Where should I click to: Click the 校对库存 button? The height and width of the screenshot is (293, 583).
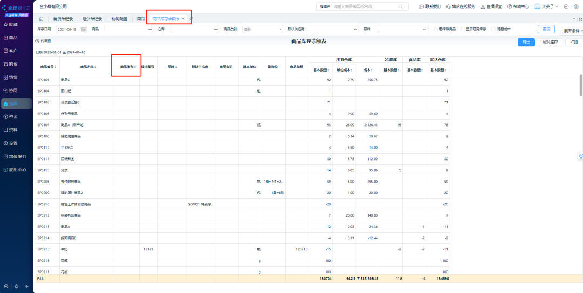(550, 43)
